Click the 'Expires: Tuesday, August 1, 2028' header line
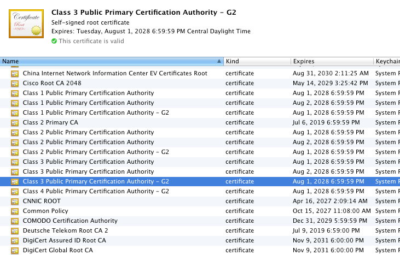Viewport: 400px width, 255px height. [x=151, y=31]
